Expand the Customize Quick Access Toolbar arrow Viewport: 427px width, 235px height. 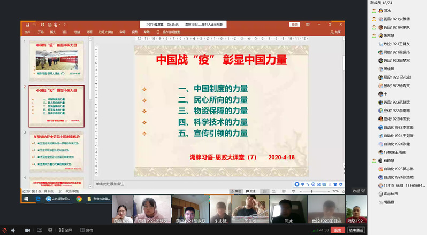65,25
